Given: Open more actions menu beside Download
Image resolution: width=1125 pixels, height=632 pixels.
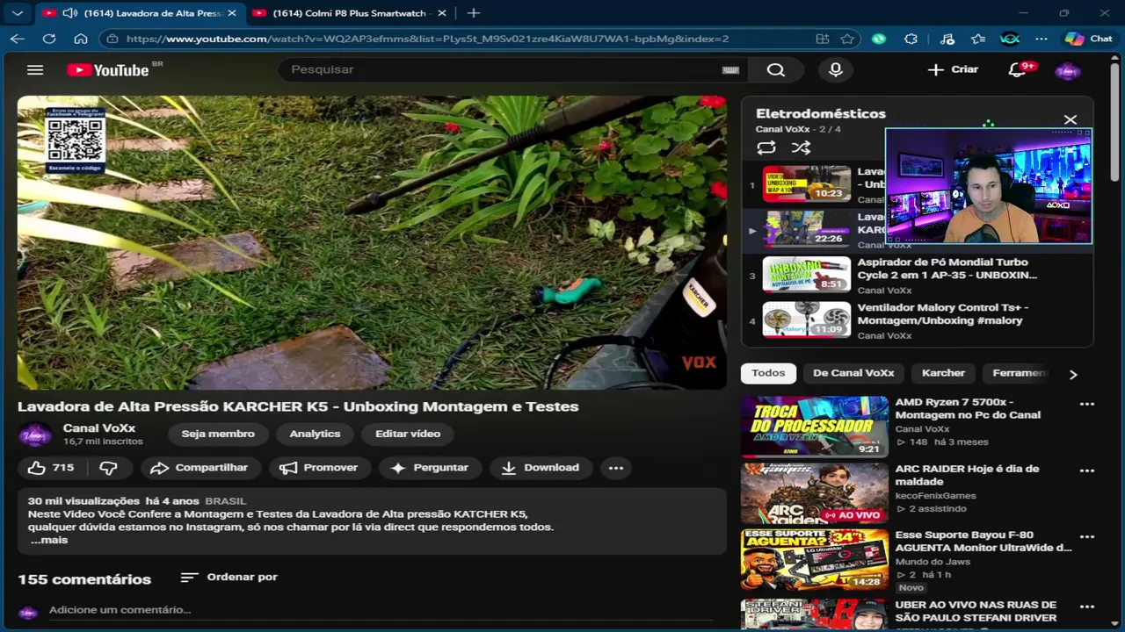Looking at the screenshot, I should pos(616,468).
